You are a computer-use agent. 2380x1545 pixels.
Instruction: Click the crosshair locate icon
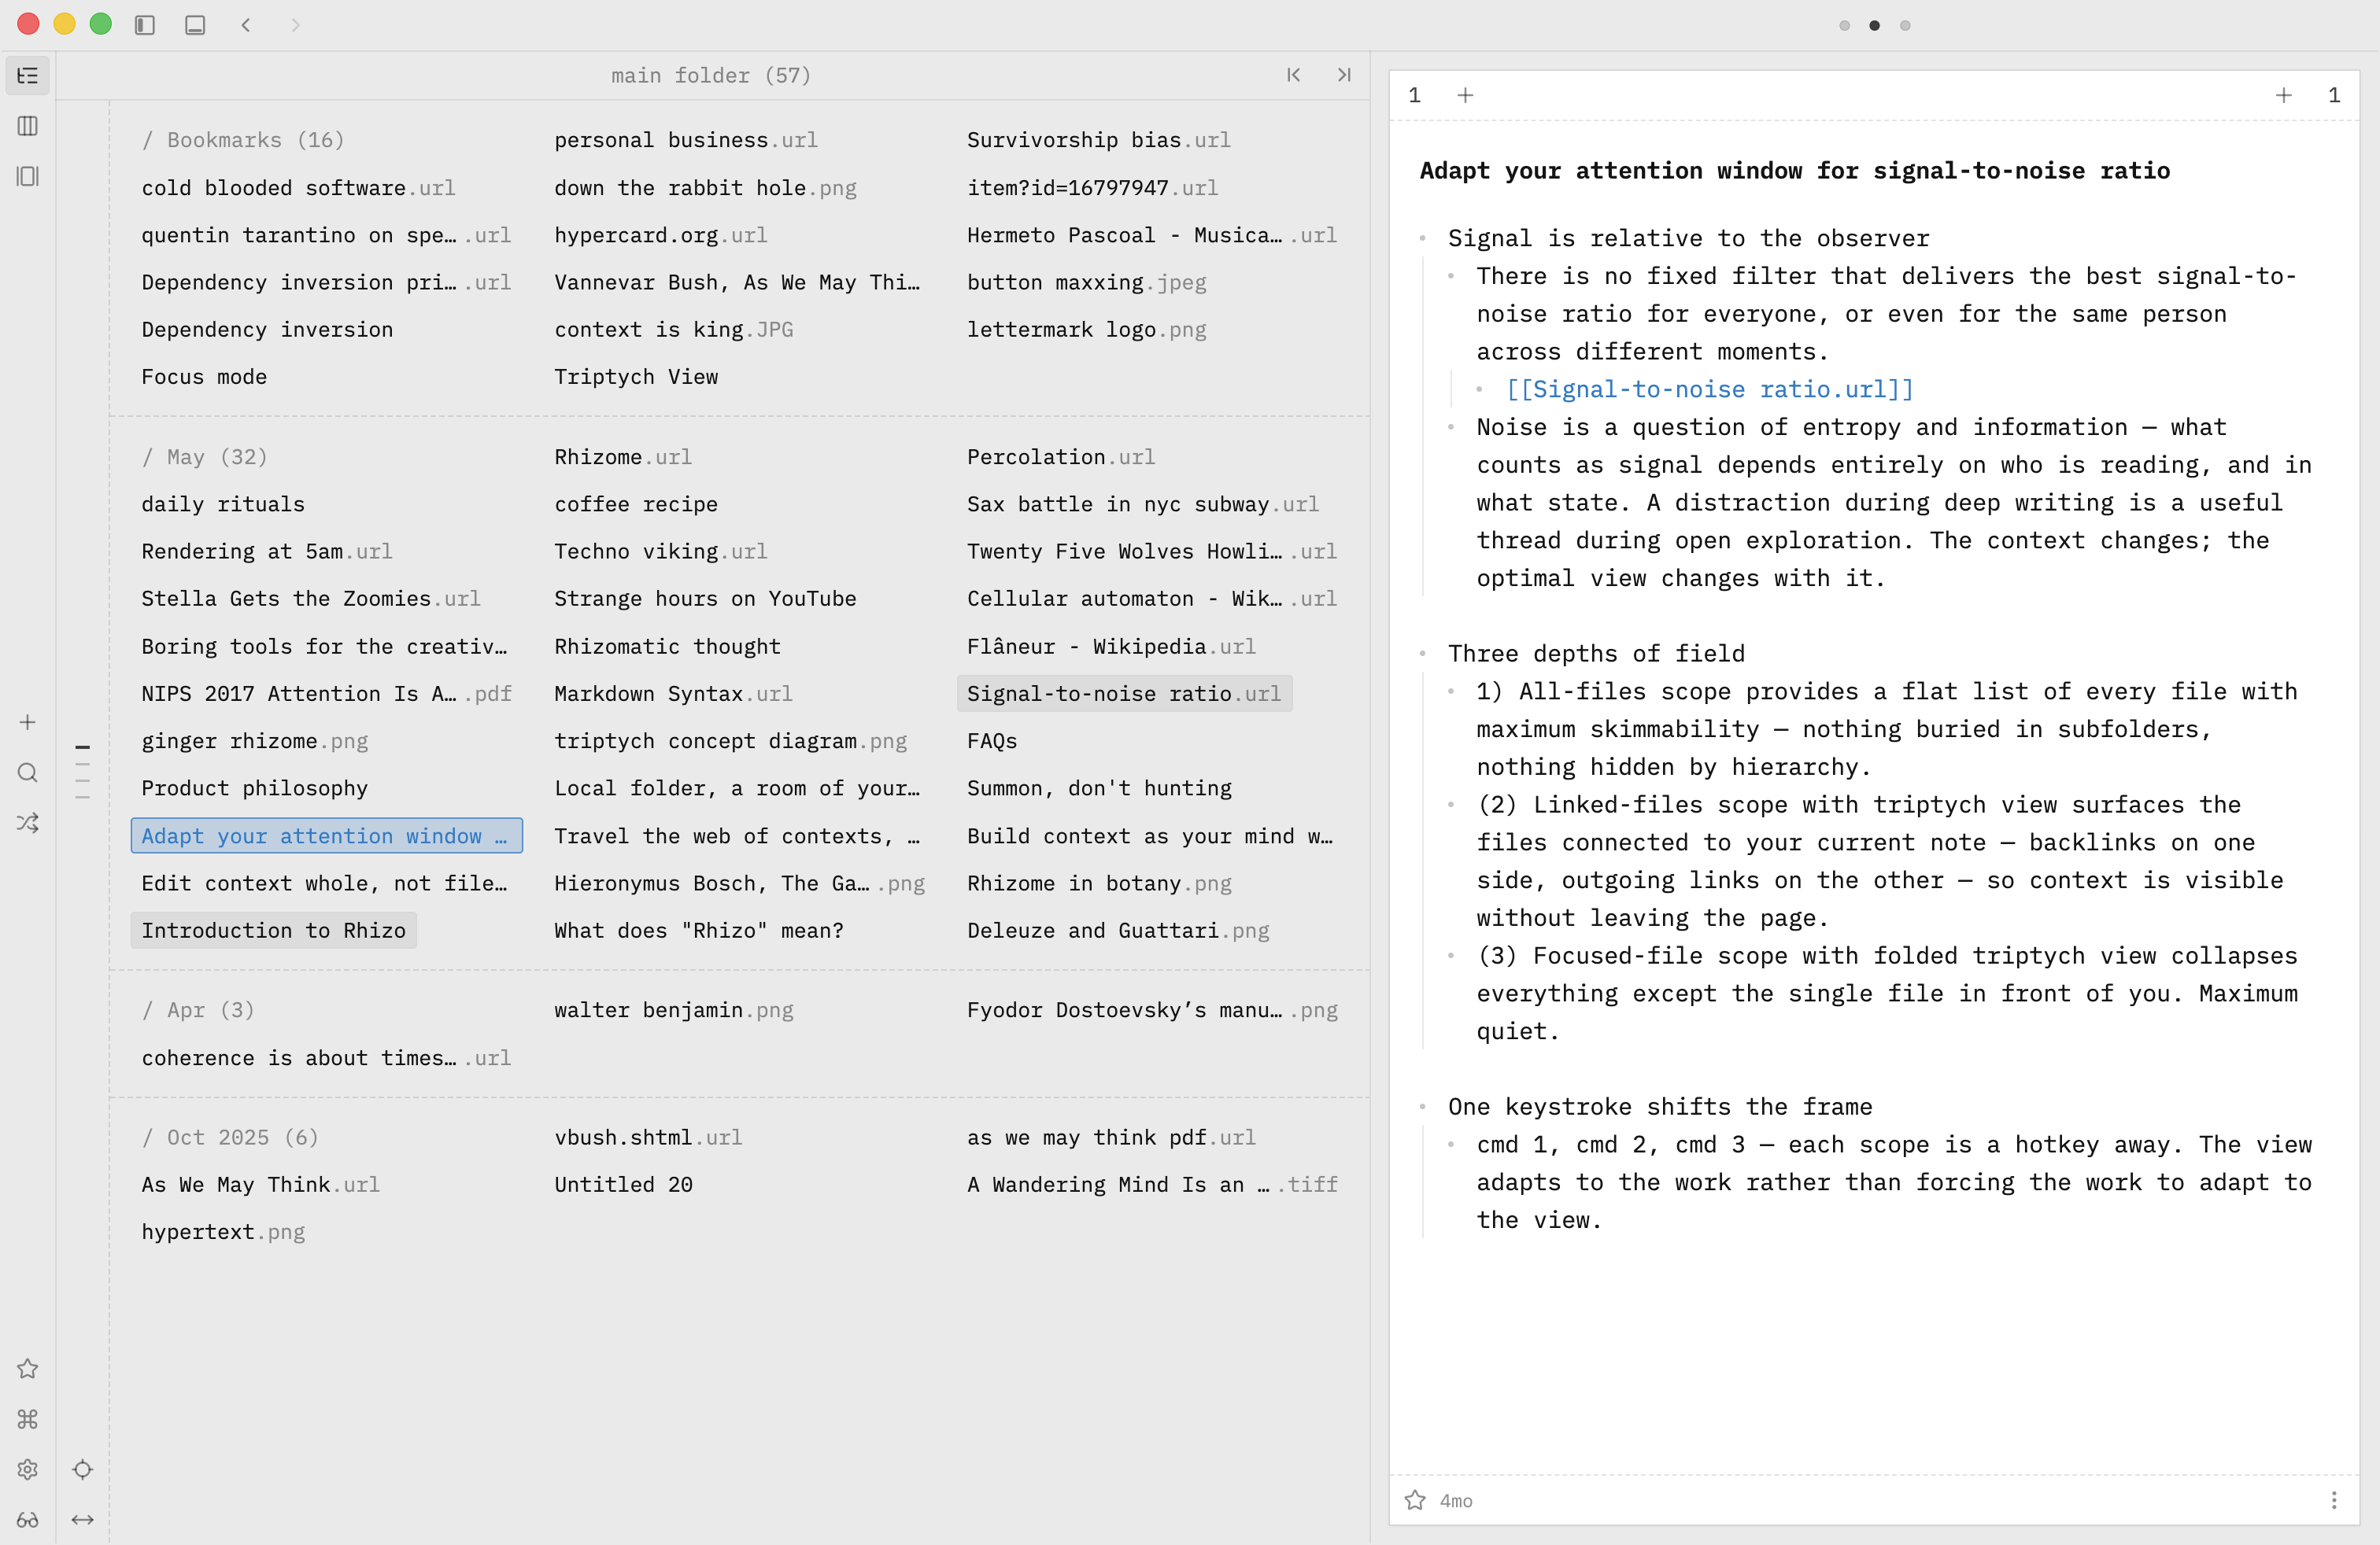point(83,1469)
